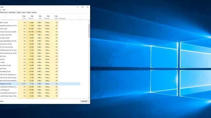Open the Services tab
This screenshot has width=211, height=118.
(x=34, y=12)
